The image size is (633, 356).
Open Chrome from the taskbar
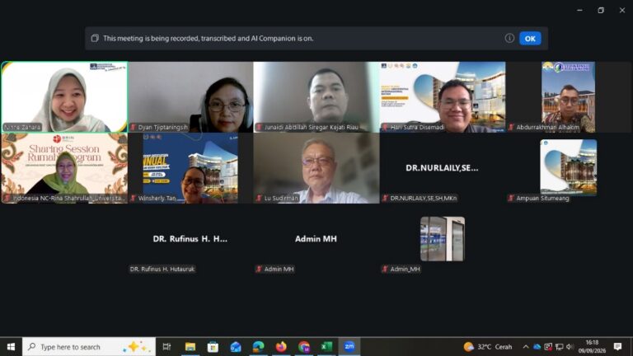(x=304, y=347)
